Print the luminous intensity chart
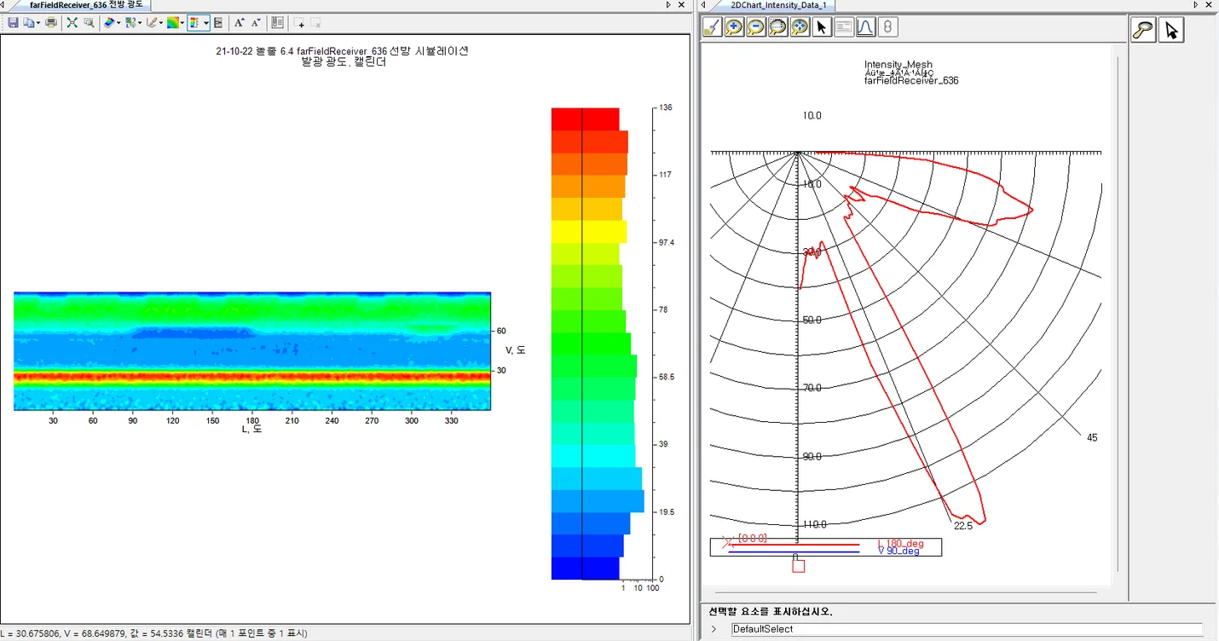 51,22
